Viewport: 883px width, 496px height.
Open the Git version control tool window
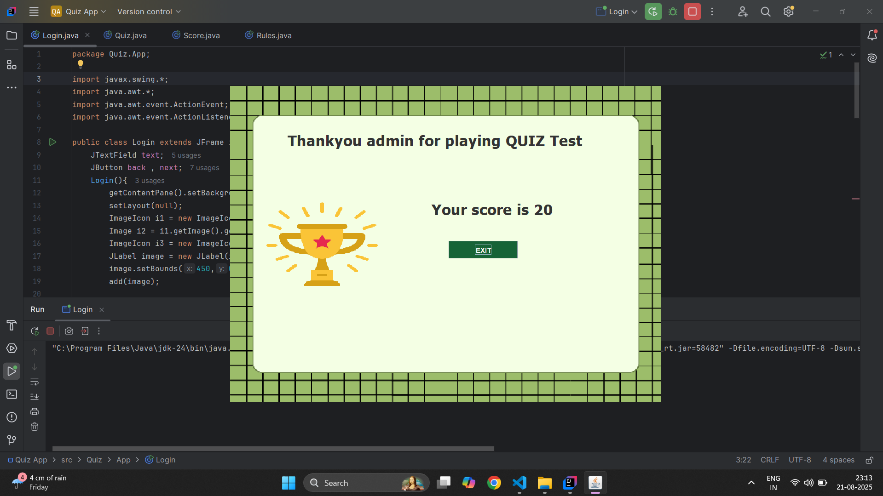(x=12, y=440)
